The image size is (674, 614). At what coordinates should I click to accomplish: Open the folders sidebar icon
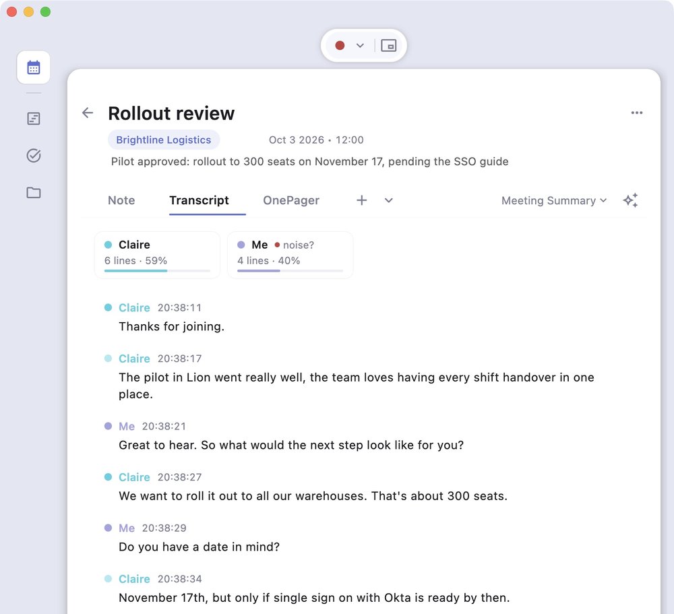[34, 192]
